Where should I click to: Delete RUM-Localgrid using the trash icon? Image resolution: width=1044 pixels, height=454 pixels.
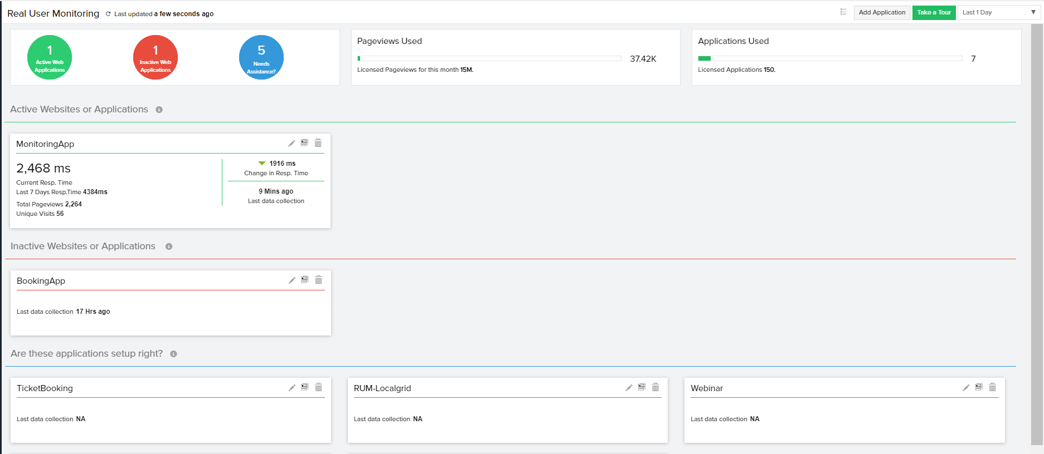click(x=655, y=387)
